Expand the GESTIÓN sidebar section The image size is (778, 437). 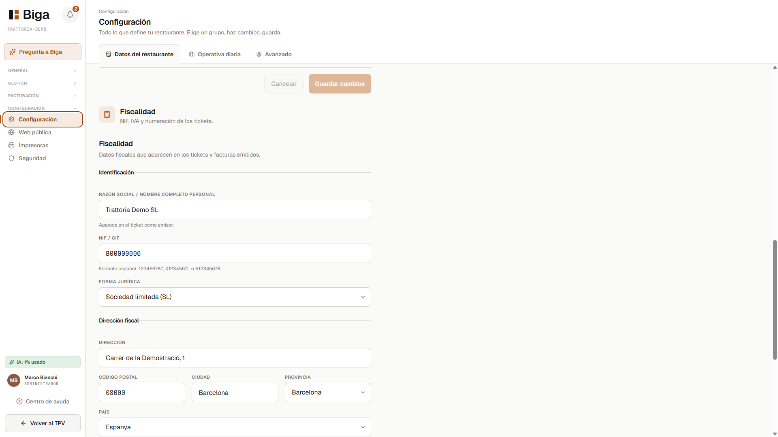[x=43, y=83]
